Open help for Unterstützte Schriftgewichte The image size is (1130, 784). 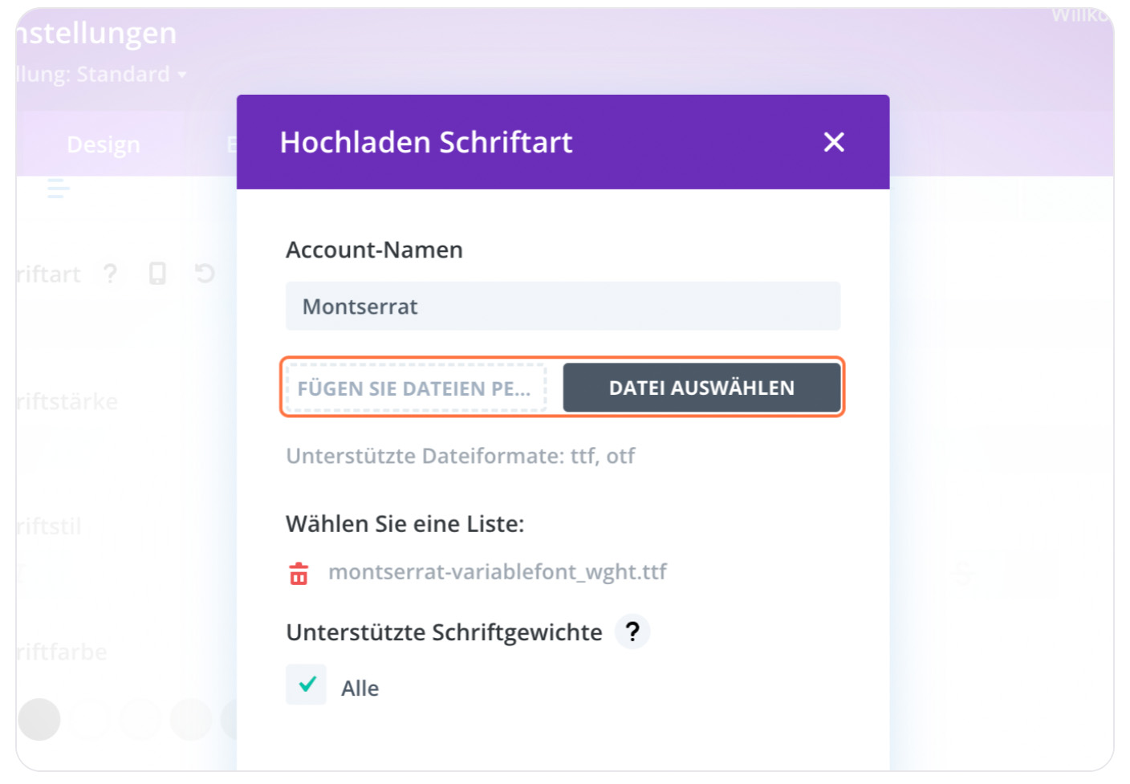click(x=632, y=632)
